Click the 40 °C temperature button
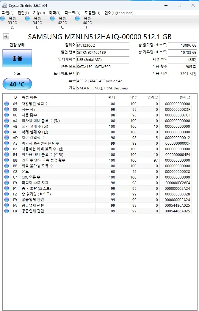The width and height of the screenshot is (199, 311). (x=17, y=84)
